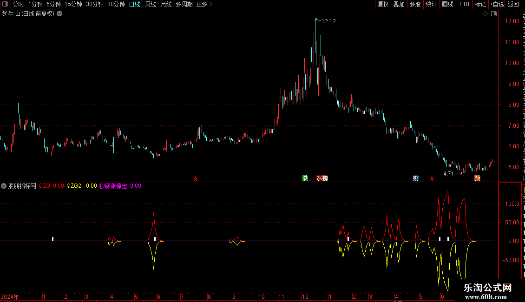
Task: Click the 12.00 price axis label
Action: coord(512,21)
